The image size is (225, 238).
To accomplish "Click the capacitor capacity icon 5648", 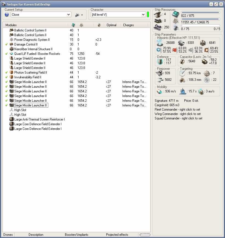I will 182,61.
